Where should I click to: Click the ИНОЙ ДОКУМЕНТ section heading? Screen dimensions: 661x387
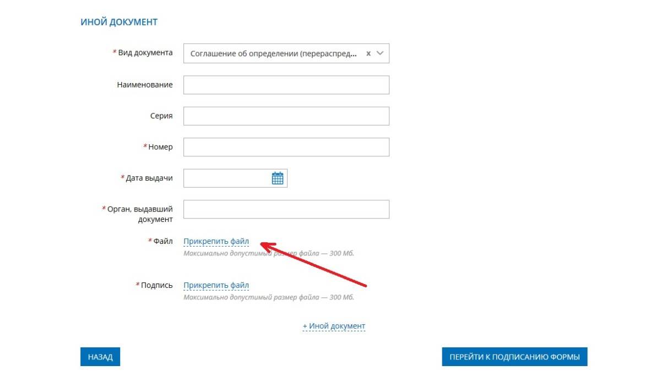(x=119, y=22)
